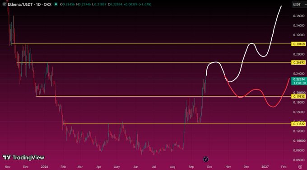Click the high value H0.23746
Screen dimensions: 307x170
click(84, 5)
